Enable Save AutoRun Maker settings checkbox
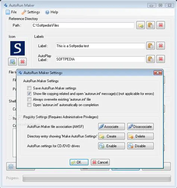Viewport: 177px width, 188px height. click(29, 88)
